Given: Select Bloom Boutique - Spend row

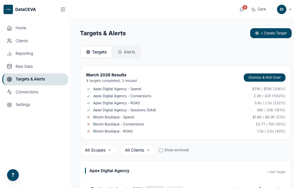Looking at the screenshot, I should tap(186, 117).
